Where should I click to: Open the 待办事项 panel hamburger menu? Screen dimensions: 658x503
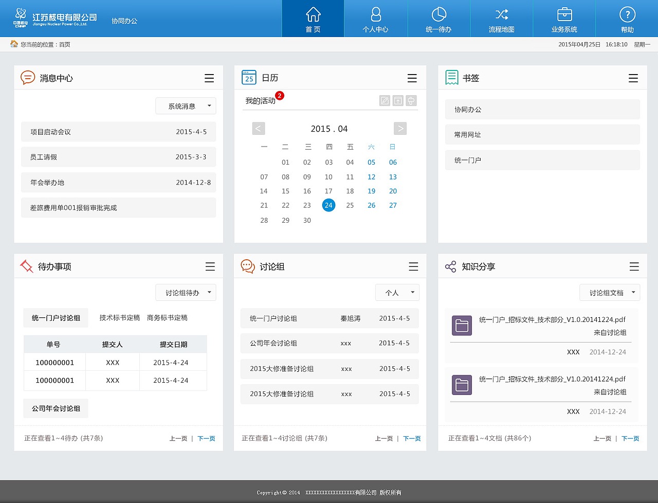tap(210, 266)
